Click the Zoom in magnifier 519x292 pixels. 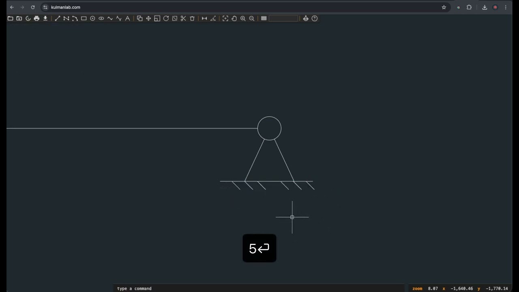pos(243,18)
